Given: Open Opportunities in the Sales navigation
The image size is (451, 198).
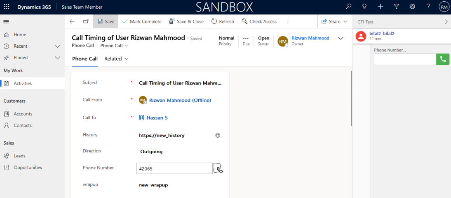Looking at the screenshot, I should click(28, 167).
